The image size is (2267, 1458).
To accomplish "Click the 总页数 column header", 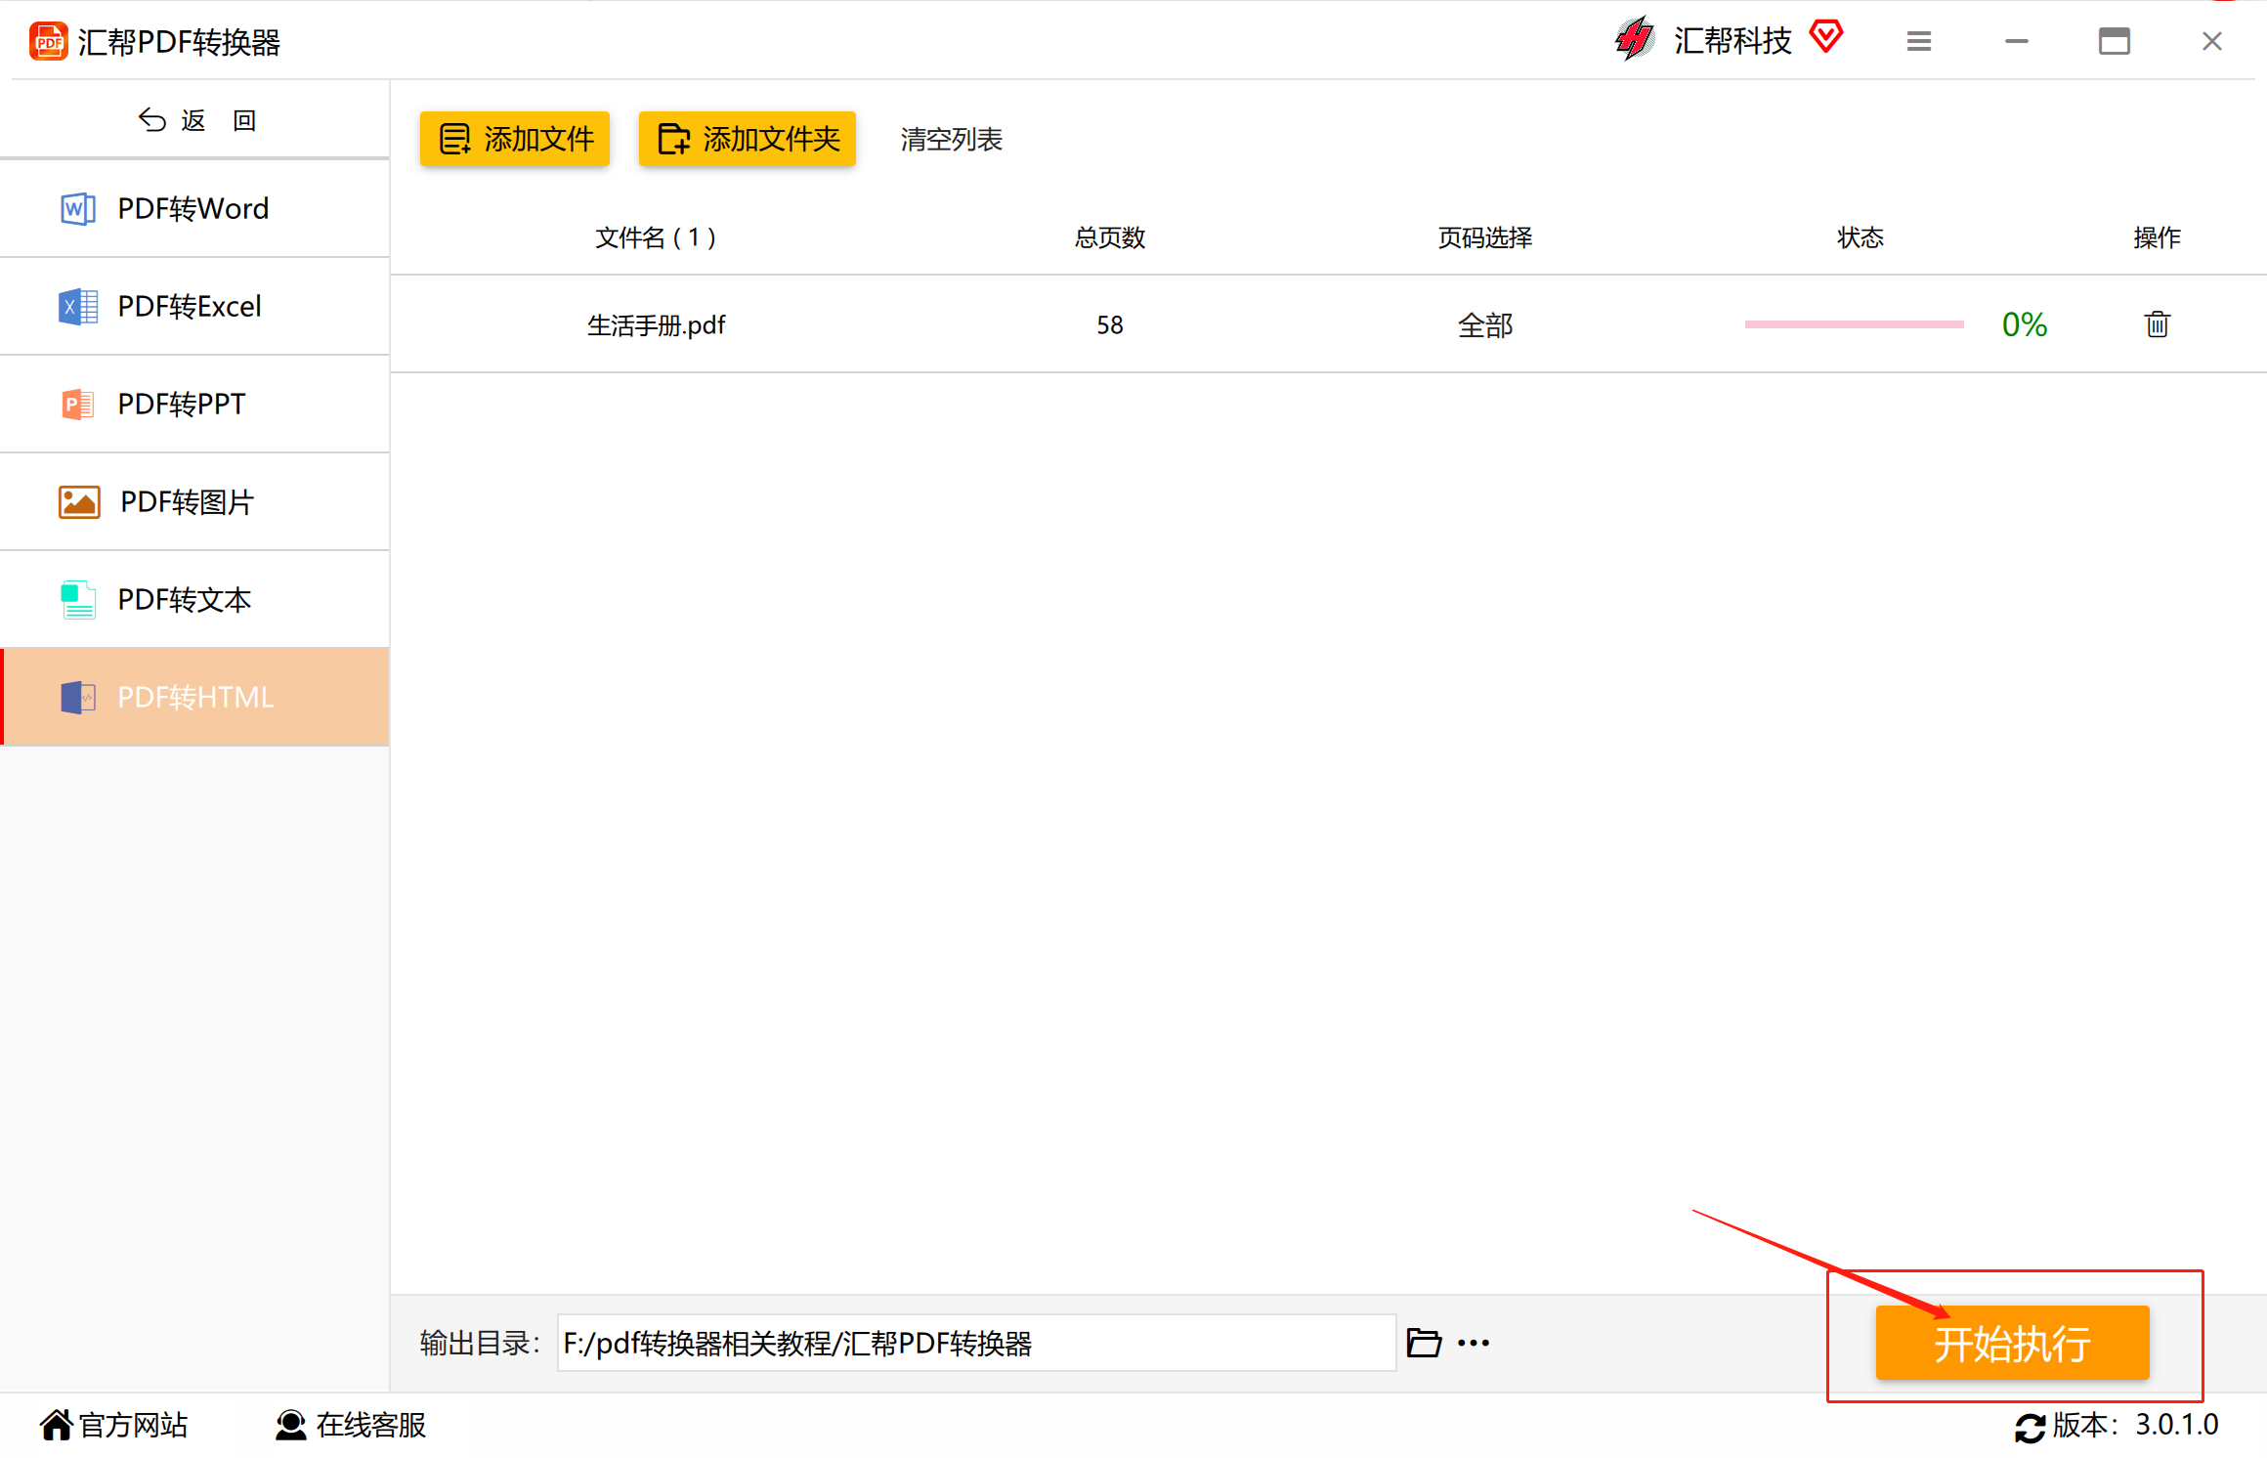I will point(1110,237).
